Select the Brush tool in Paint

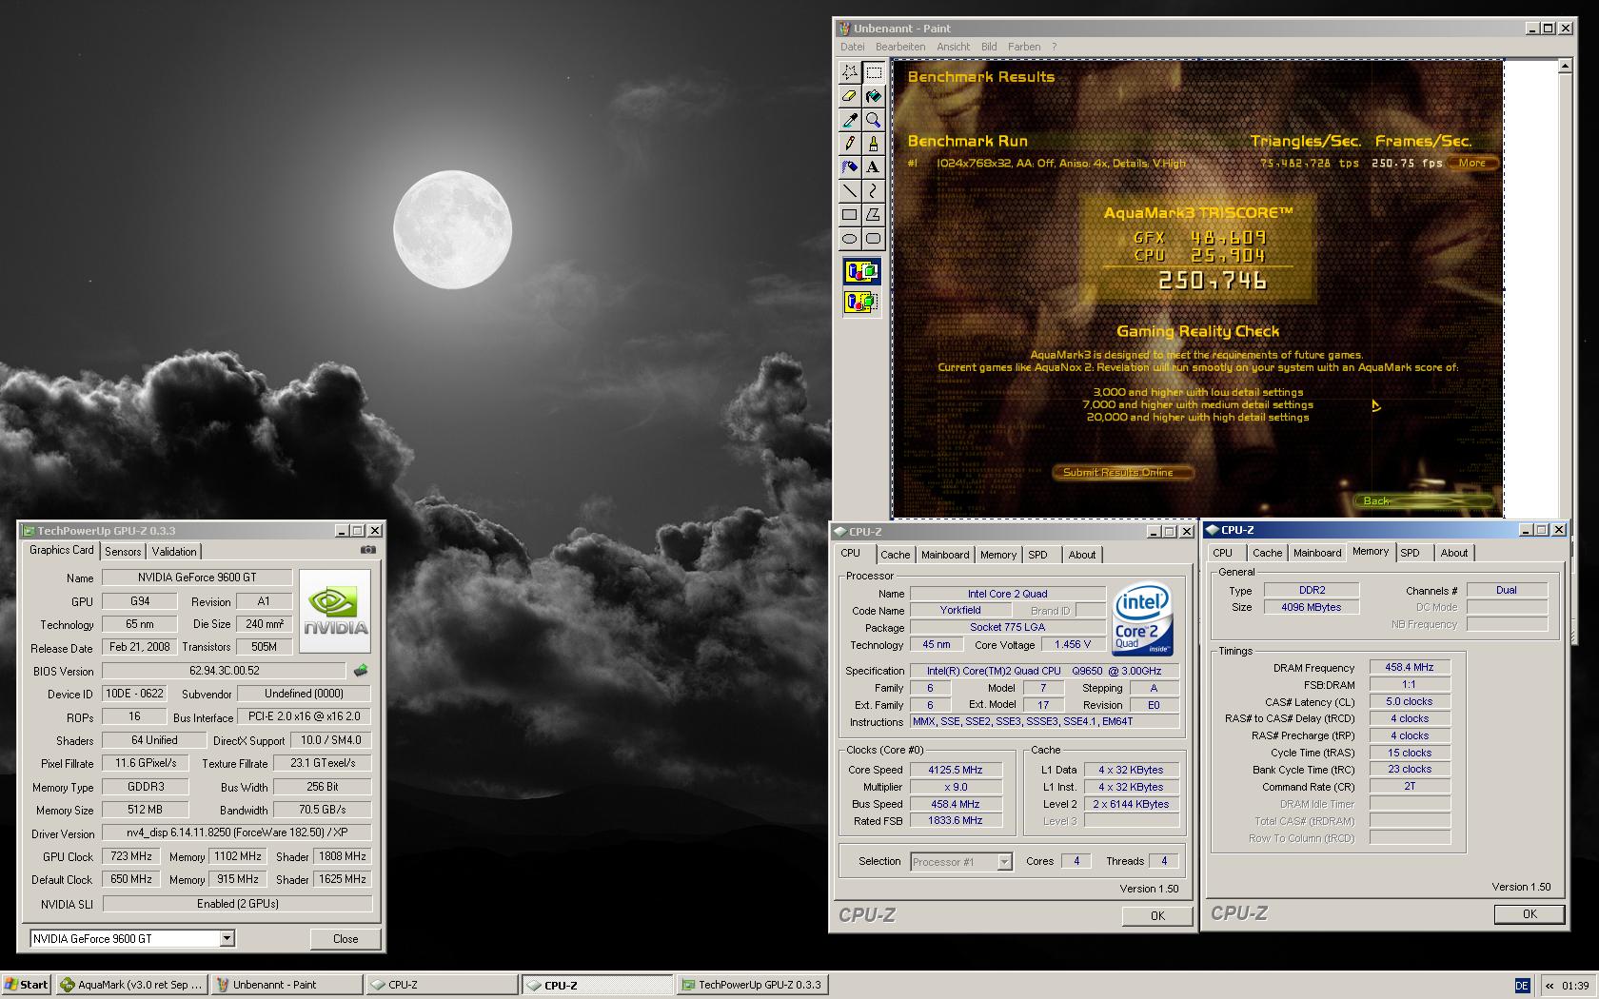(874, 144)
